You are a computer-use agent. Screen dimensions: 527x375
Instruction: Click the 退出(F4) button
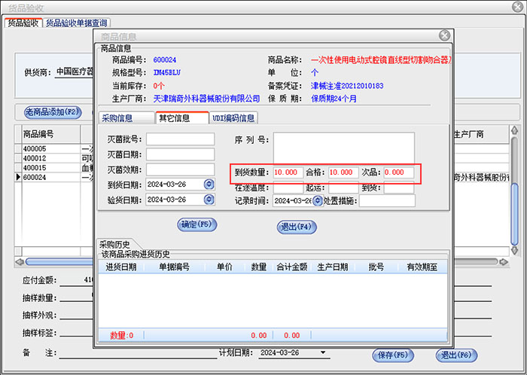[x=296, y=225]
